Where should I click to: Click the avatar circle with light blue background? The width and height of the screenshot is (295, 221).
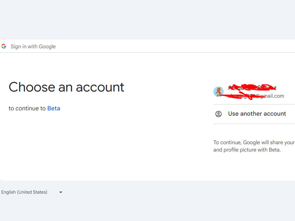[219, 91]
